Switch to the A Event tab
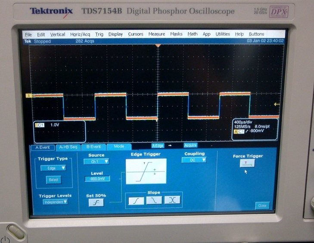The image size is (314, 243). click(x=43, y=148)
